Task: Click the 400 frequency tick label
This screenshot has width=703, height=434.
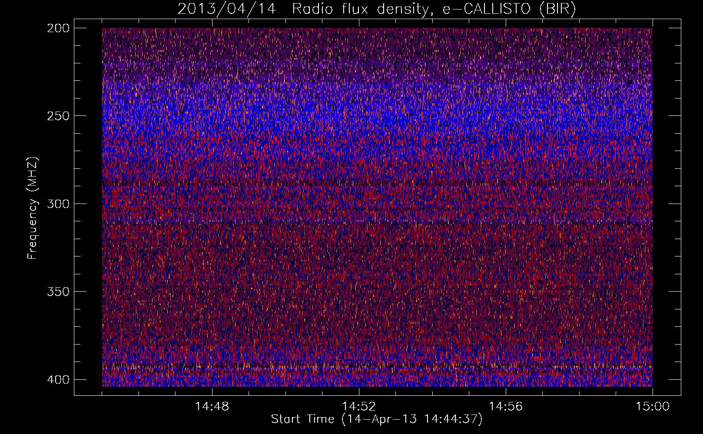Action: (58, 380)
